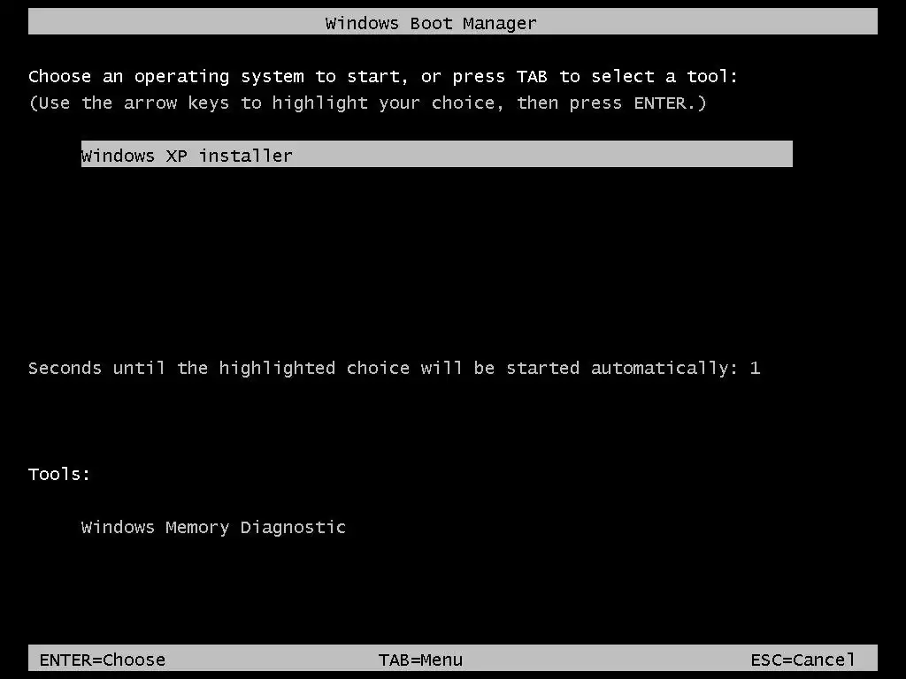Screen dimensions: 906x679
Task: Click the word 'Diagnostic' in the tools list
Action: [293, 527]
